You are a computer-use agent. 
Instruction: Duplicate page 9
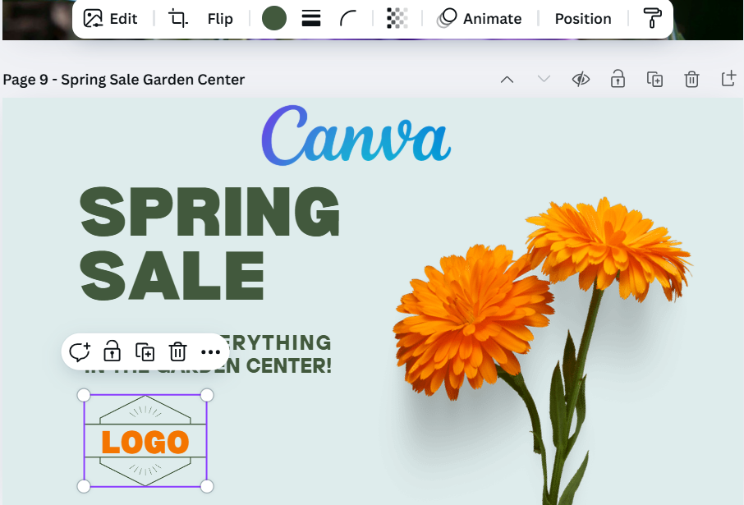pos(654,79)
